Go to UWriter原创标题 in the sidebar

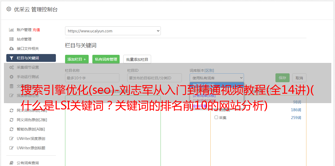[x=31, y=148]
